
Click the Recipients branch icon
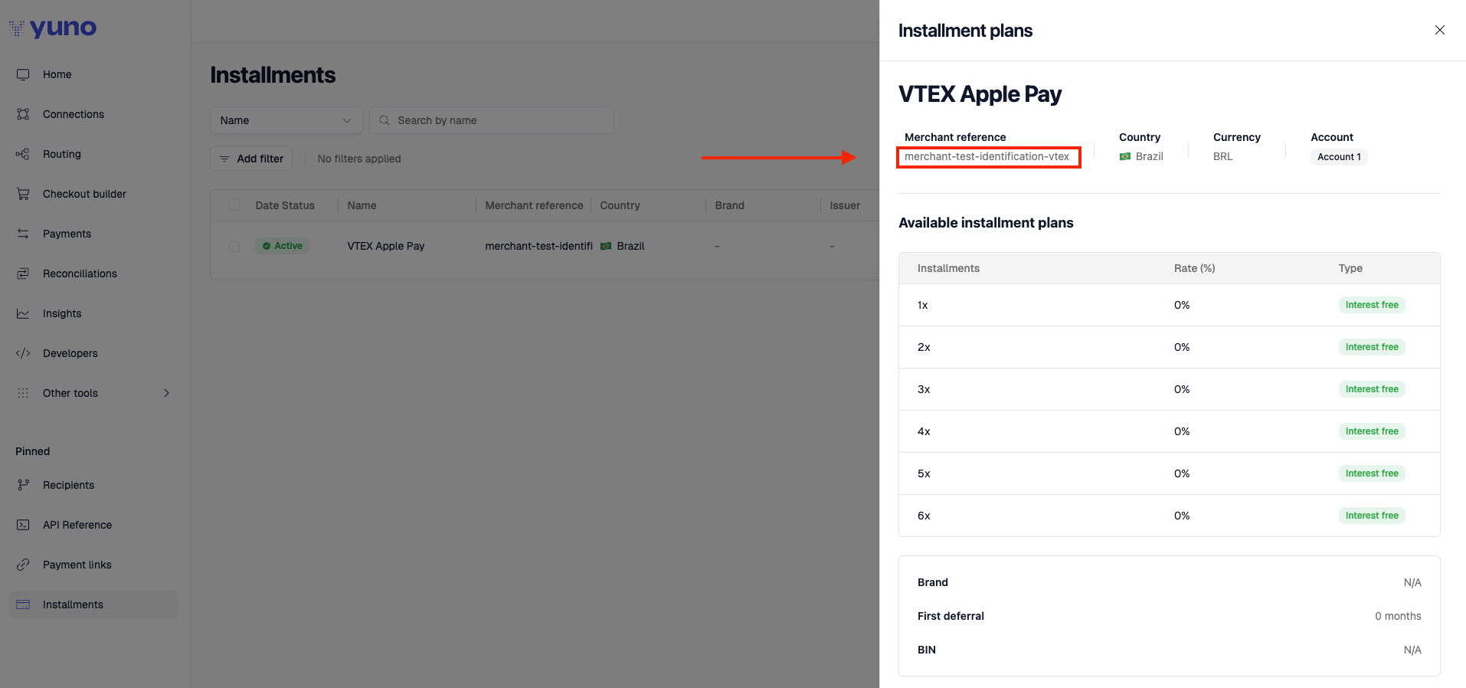pyautogui.click(x=23, y=485)
